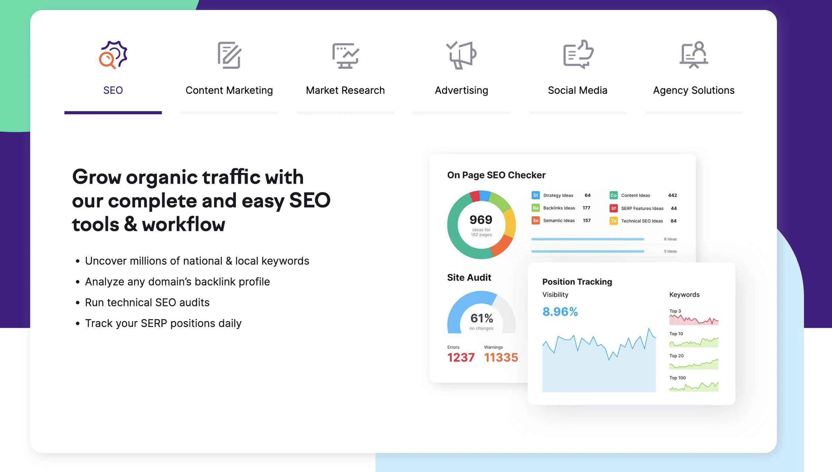Click the green 'Co' Content Ideas badge

coord(613,196)
